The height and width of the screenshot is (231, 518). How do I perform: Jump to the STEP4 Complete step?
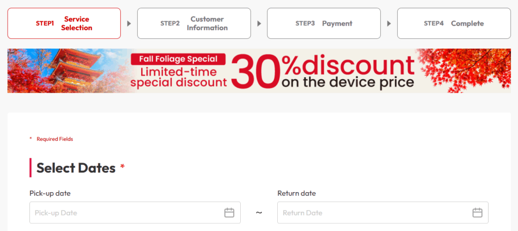[x=454, y=23]
